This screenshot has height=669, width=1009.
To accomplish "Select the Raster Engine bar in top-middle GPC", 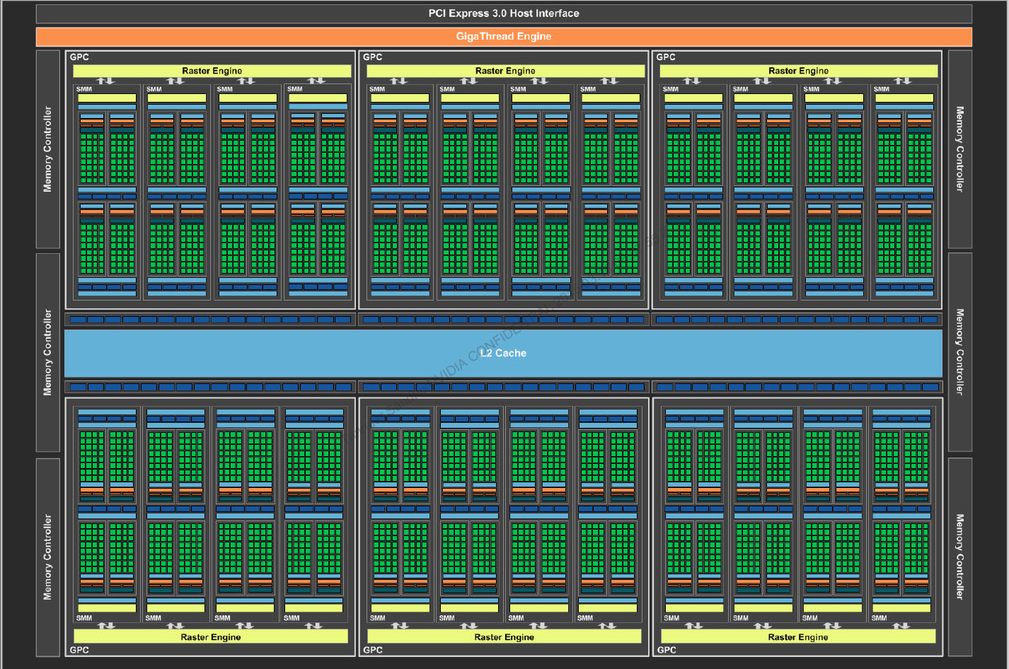I will (x=505, y=71).
